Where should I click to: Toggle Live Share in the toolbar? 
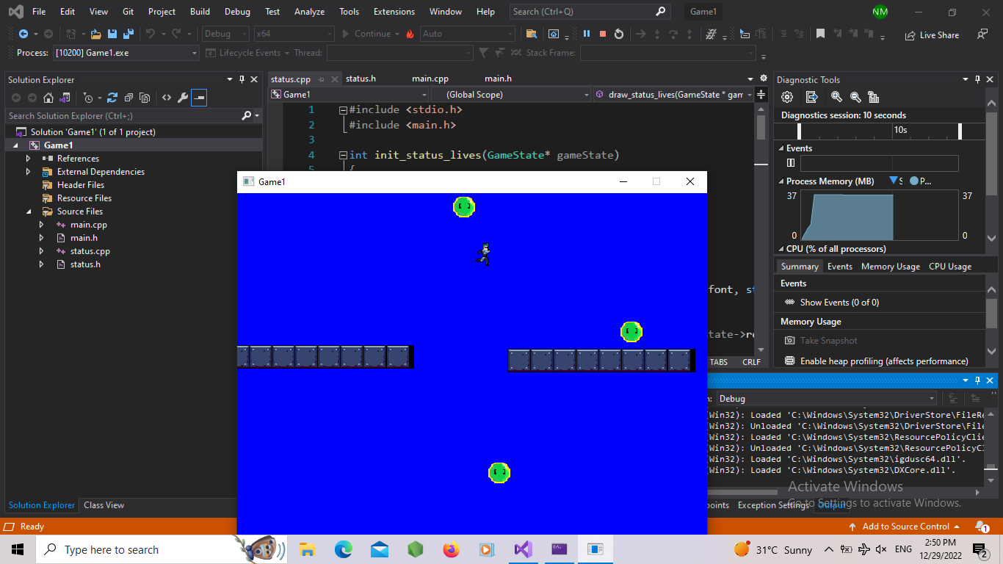932,34
